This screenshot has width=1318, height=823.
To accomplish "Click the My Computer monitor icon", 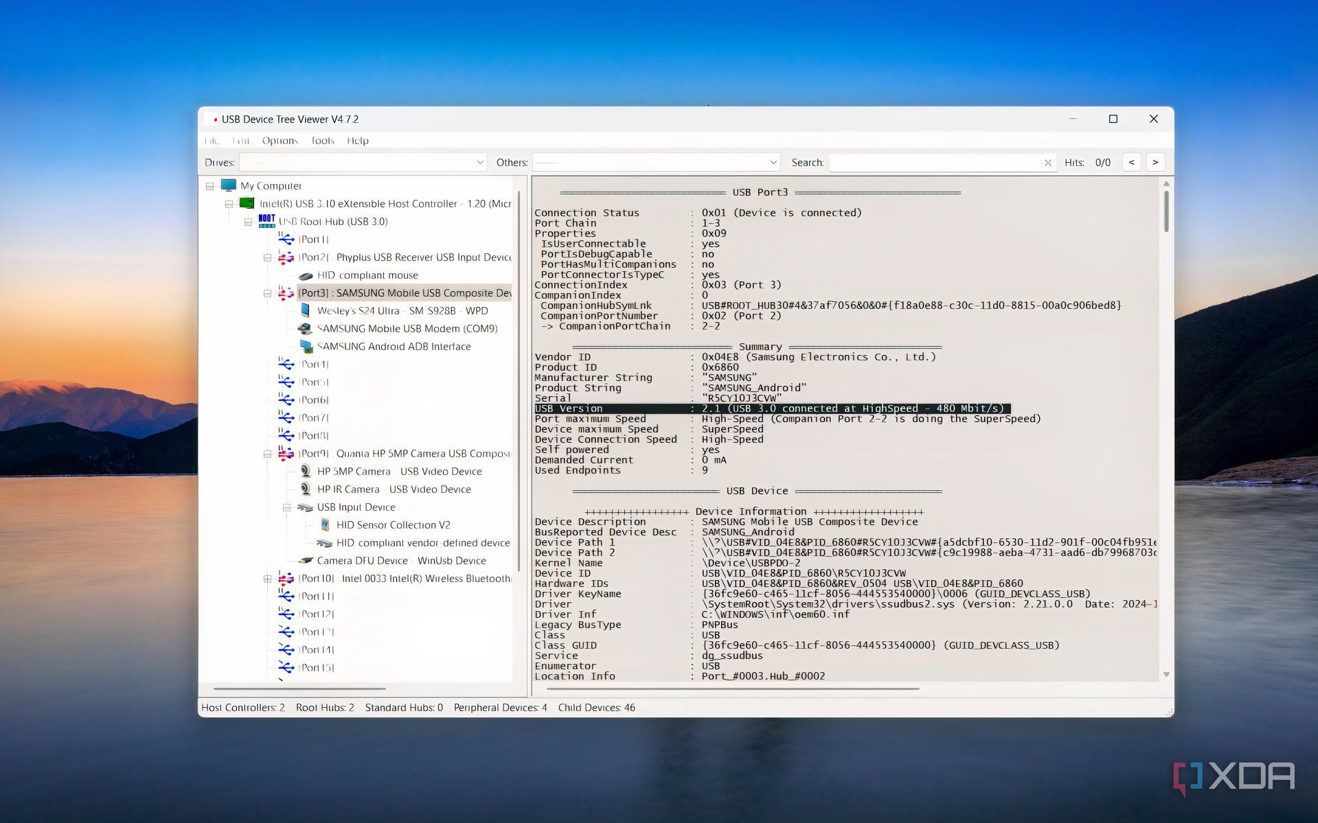I will click(229, 185).
